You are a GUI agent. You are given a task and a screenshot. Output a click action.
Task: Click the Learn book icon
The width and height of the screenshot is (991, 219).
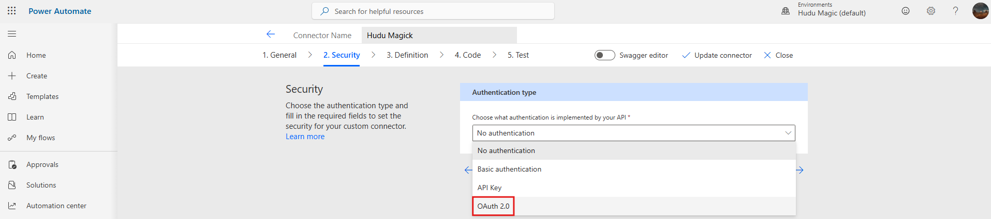tap(12, 117)
